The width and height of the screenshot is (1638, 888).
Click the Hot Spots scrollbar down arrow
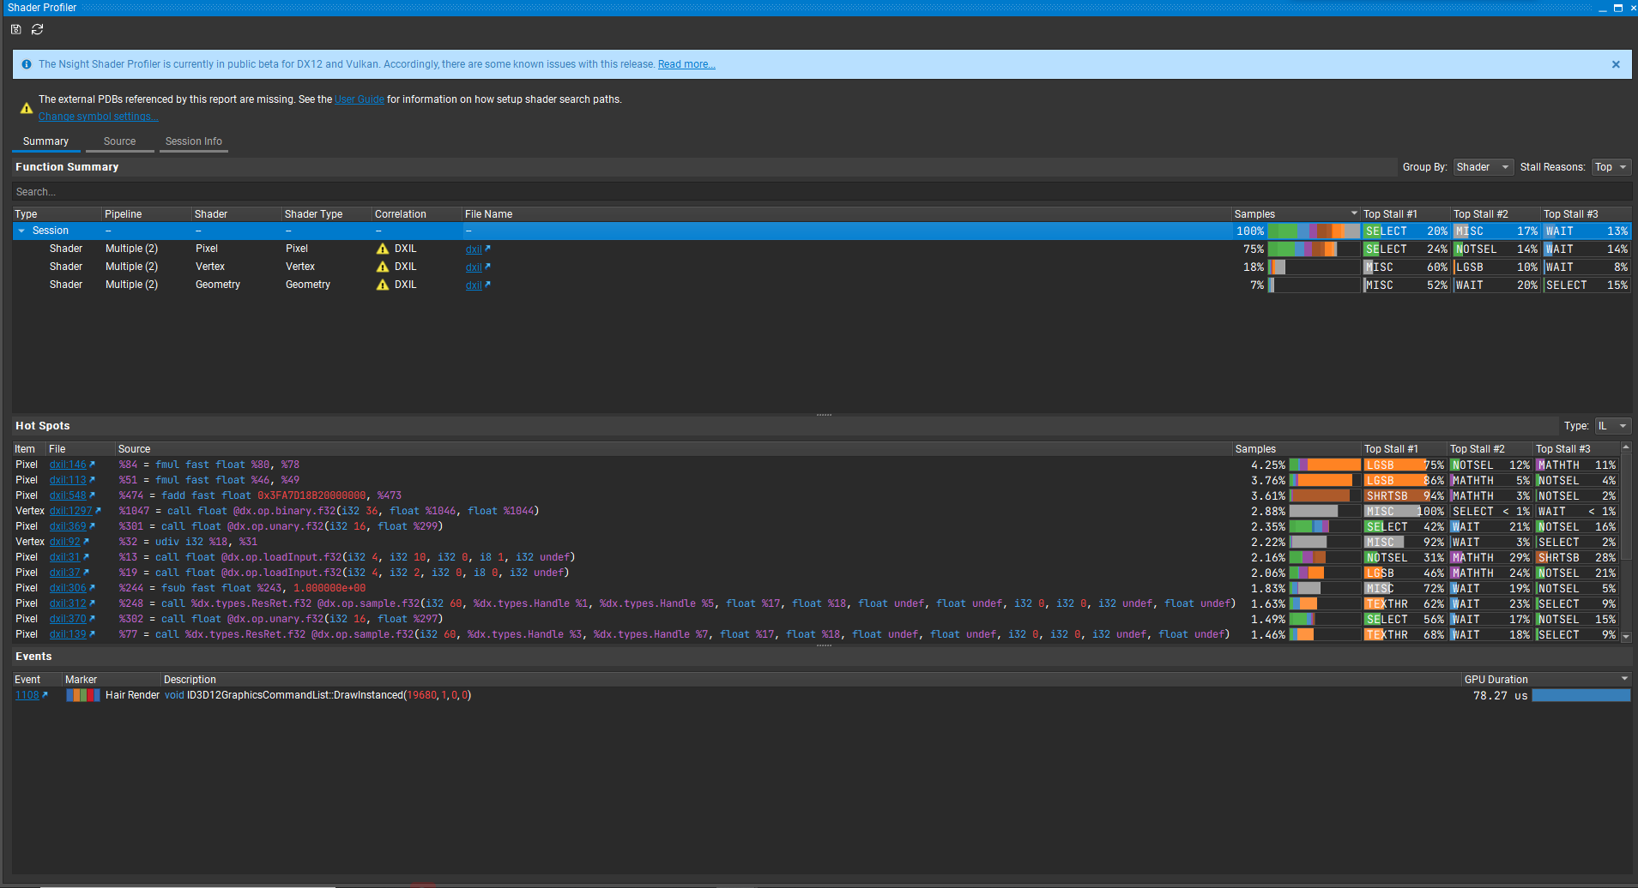click(x=1625, y=637)
